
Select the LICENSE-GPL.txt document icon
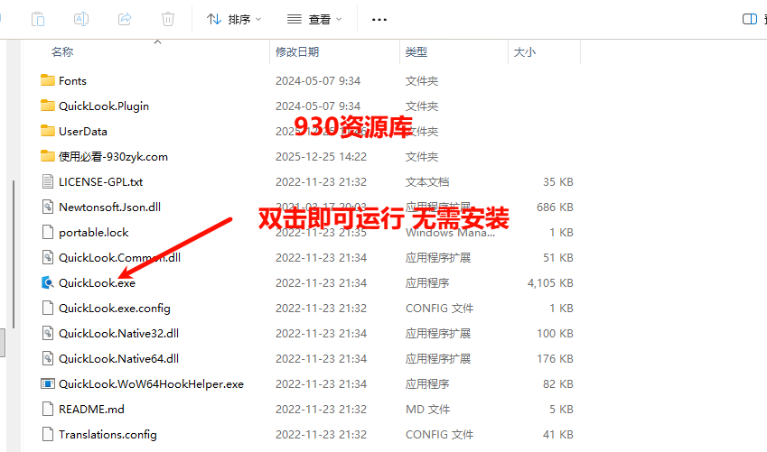(x=48, y=181)
